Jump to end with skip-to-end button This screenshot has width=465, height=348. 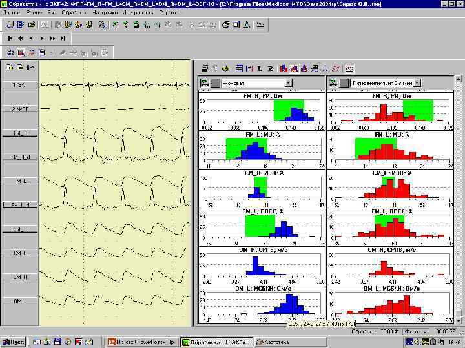[x=63, y=38]
